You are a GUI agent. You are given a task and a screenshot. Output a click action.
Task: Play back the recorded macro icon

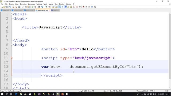pyautogui.click(x=89, y=7)
